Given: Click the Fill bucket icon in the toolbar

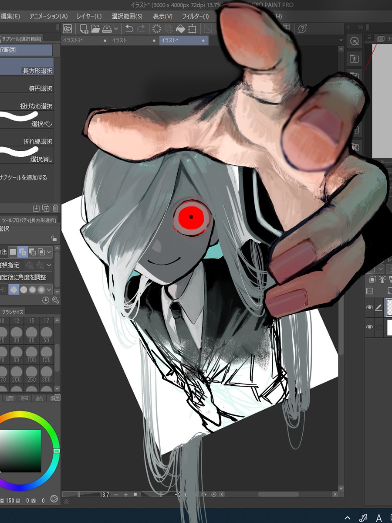Looking at the screenshot, I should (180, 29).
